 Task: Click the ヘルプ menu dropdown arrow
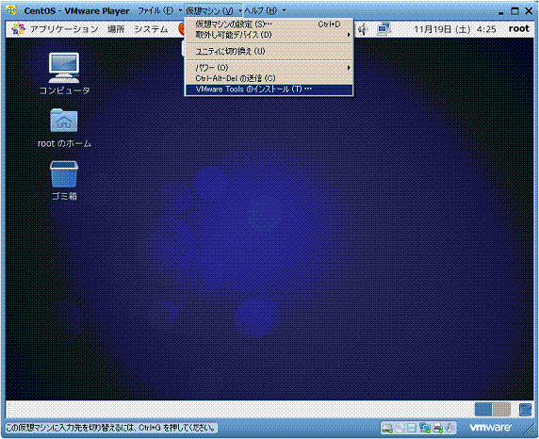coord(284,10)
